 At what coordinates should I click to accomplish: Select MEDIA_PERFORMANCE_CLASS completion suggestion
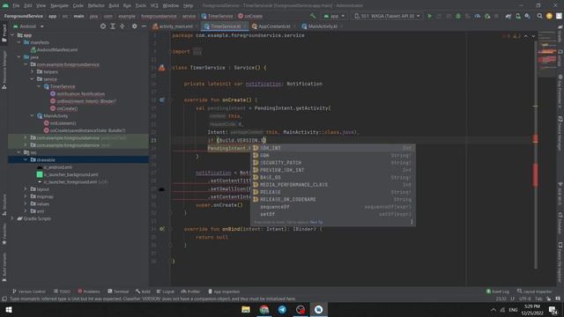pos(333,185)
